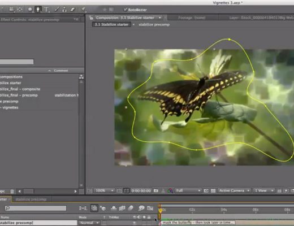Click the Comment column header
The image size is (294, 226).
61,71
